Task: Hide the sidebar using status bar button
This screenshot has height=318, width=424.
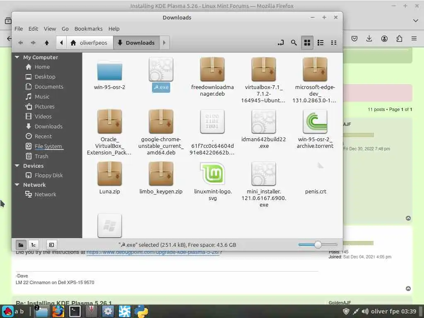Action: click(51, 245)
